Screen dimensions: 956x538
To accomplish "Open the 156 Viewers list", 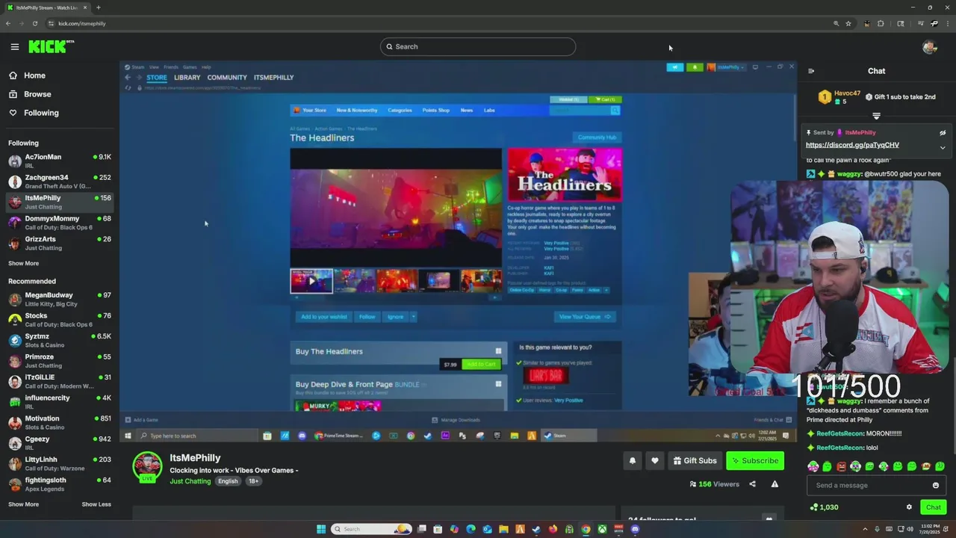I will coord(714,484).
